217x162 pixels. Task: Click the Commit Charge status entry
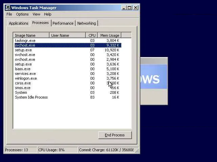[x=106, y=150]
